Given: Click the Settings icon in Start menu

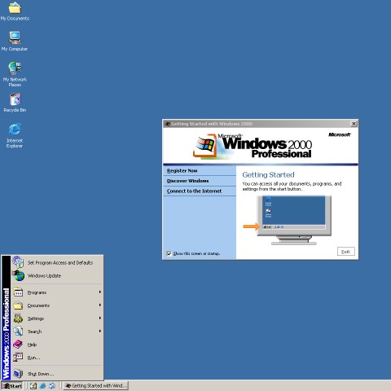Looking at the screenshot, I should pos(18,319).
